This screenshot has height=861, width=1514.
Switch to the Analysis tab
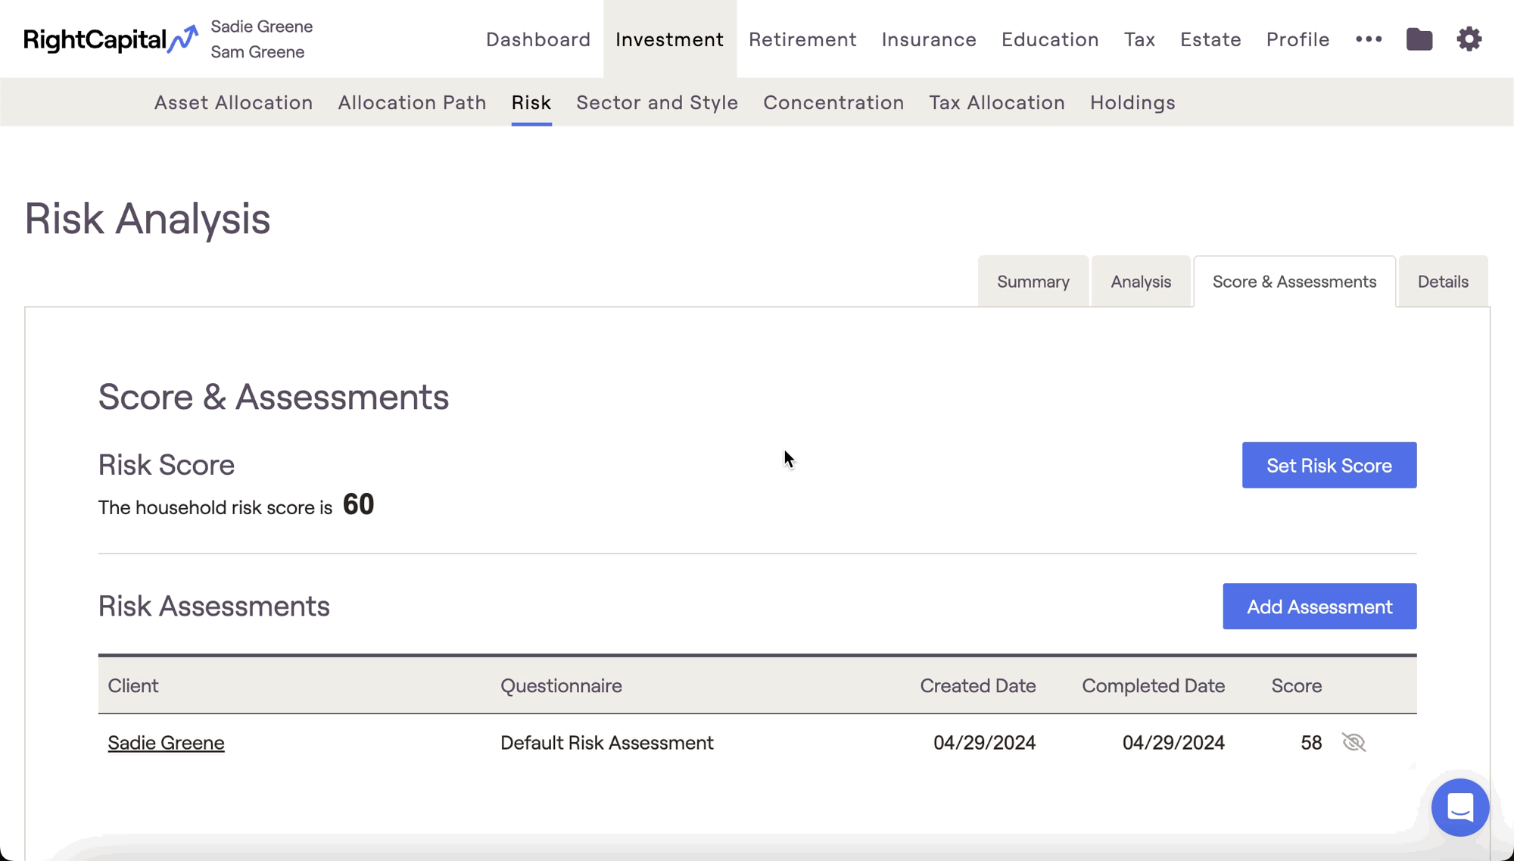click(1140, 282)
